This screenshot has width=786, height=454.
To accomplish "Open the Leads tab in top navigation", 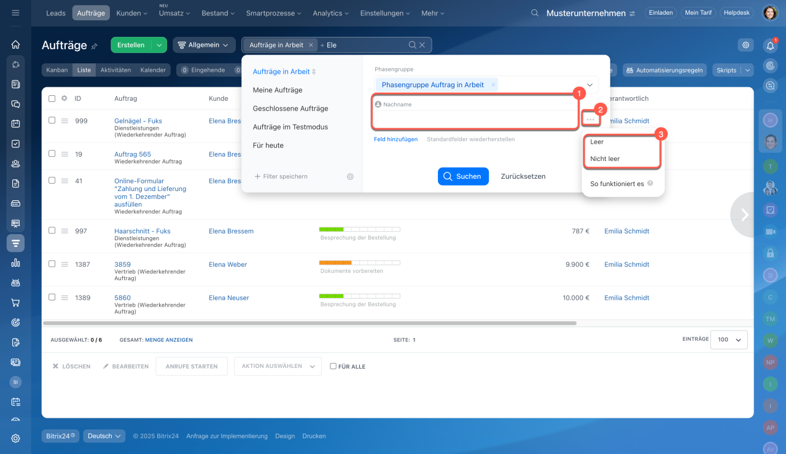I will click(x=56, y=13).
